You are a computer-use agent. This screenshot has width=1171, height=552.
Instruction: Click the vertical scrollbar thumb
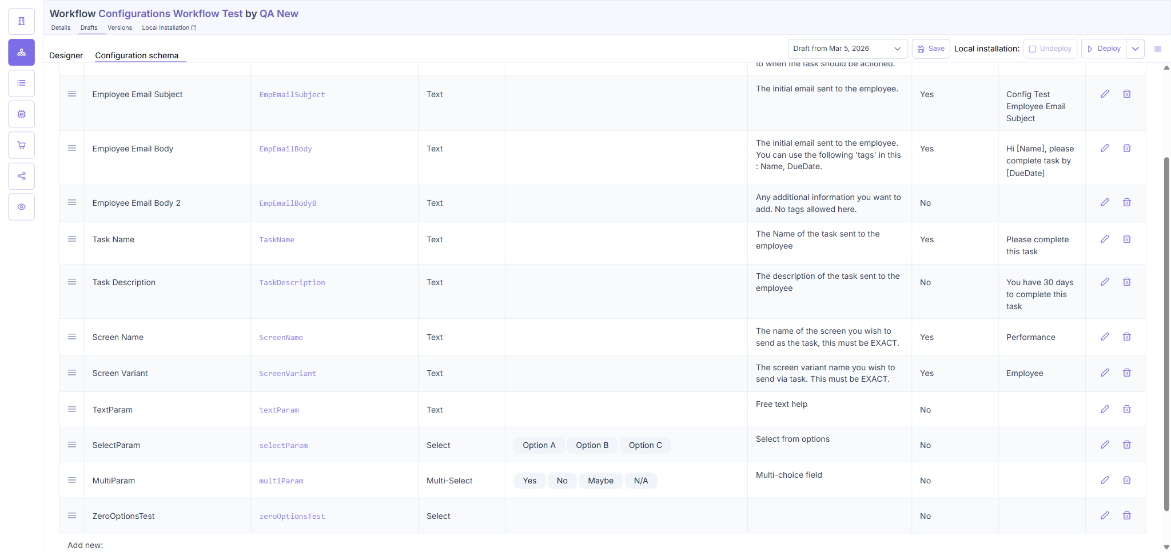[1166, 334]
